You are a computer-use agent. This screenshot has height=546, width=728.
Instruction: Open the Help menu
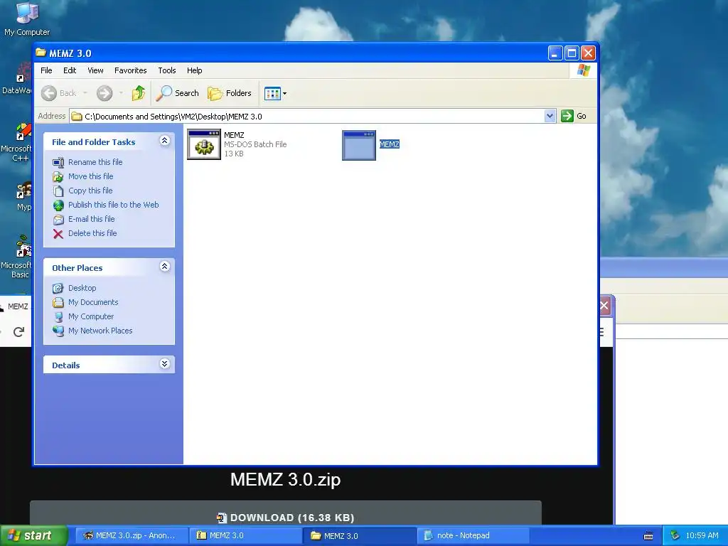195,70
